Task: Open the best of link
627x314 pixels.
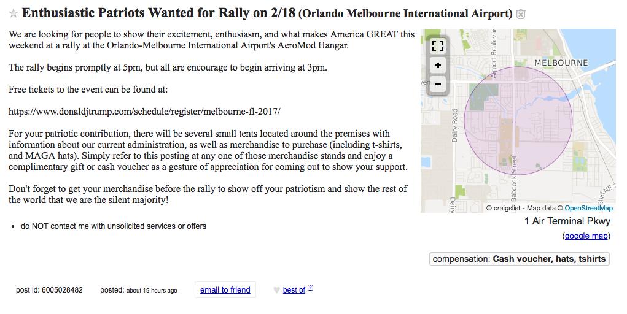Action: point(294,290)
